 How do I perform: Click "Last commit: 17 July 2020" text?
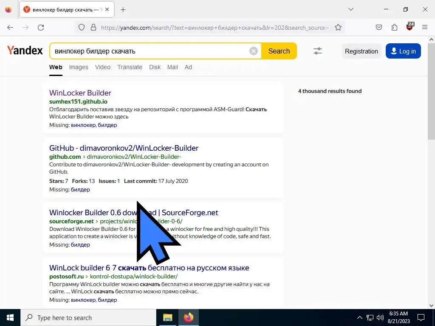pyautogui.click(x=156, y=181)
